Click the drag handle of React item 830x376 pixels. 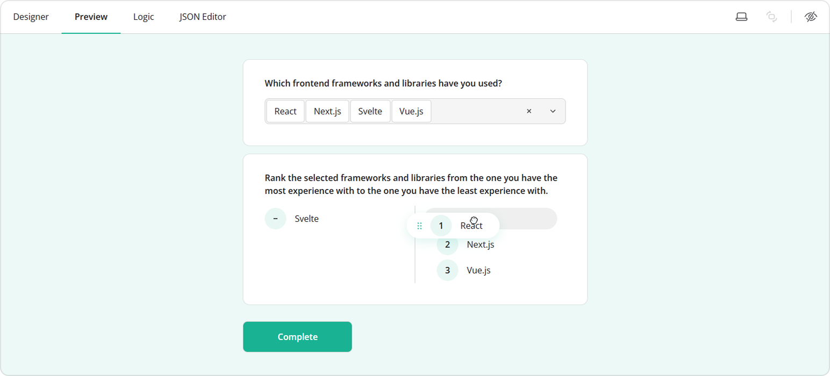[x=419, y=226]
